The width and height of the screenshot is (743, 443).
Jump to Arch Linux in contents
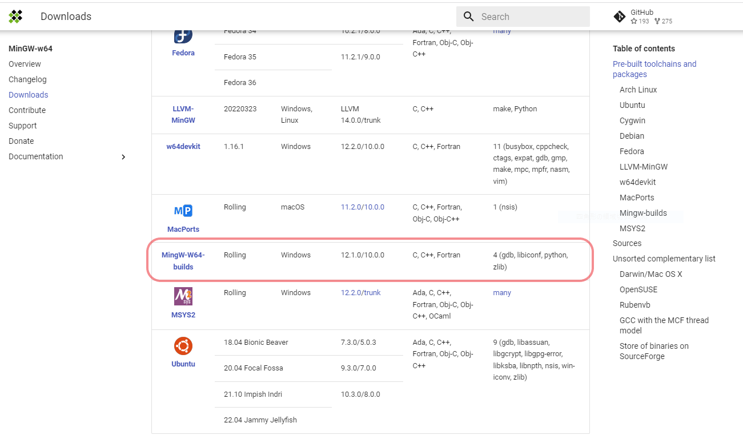(x=638, y=90)
